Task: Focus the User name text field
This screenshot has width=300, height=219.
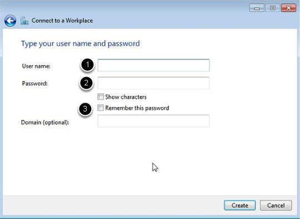Action: pyautogui.click(x=153, y=65)
